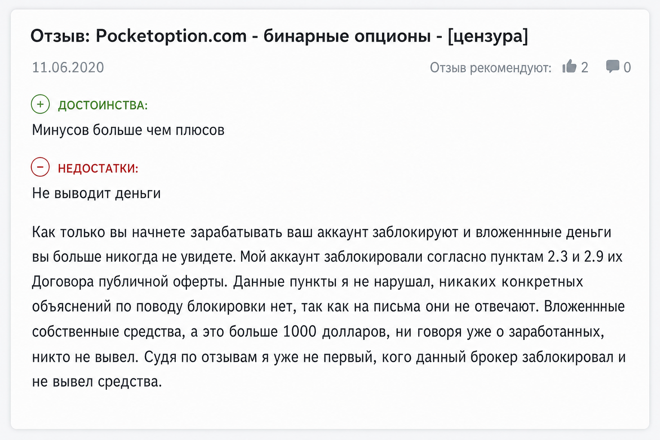Click the phrase 'Договора публичной оферты'
This screenshot has width=660, height=440.
pyautogui.click(x=129, y=282)
